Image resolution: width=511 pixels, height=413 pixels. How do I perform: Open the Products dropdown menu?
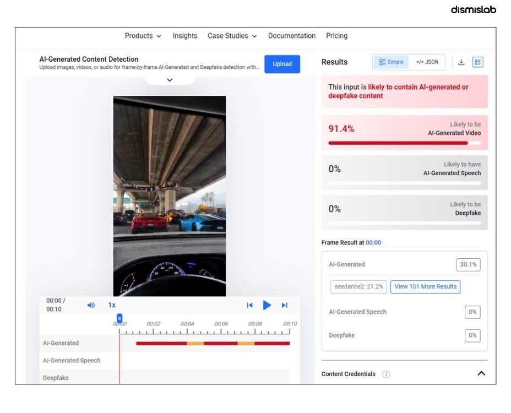pos(143,36)
